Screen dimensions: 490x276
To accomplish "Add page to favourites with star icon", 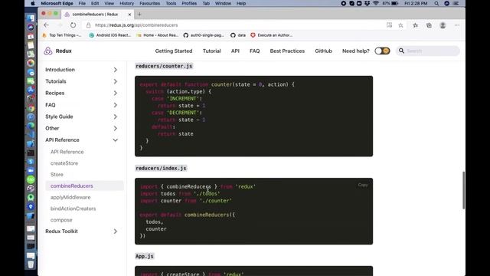I will pyautogui.click(x=400, y=25).
